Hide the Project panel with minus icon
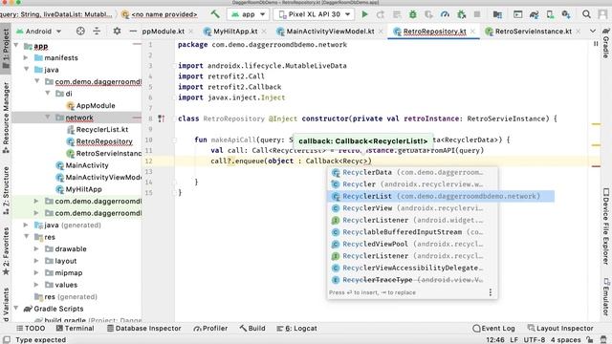 tap(133, 31)
